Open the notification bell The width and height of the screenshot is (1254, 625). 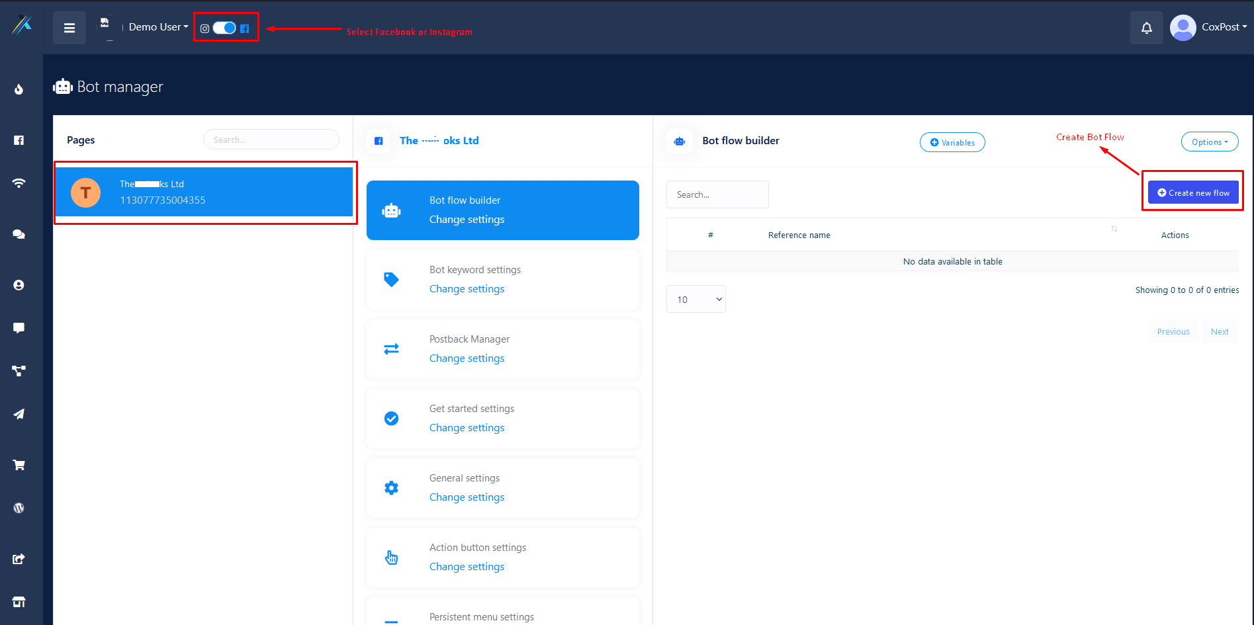click(1146, 28)
